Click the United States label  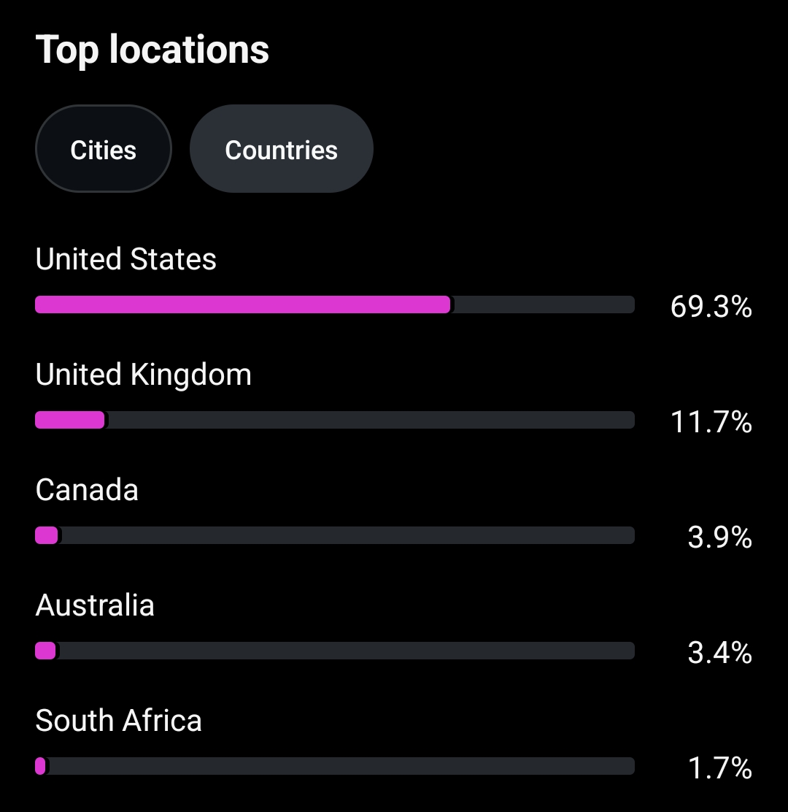tap(126, 259)
